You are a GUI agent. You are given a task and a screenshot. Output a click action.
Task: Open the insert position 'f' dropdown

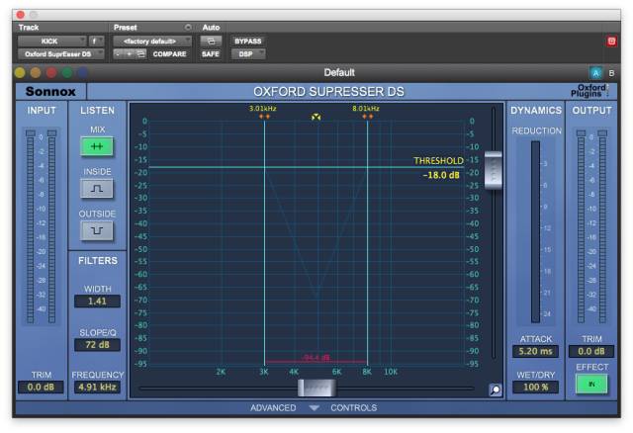pyautogui.click(x=97, y=42)
